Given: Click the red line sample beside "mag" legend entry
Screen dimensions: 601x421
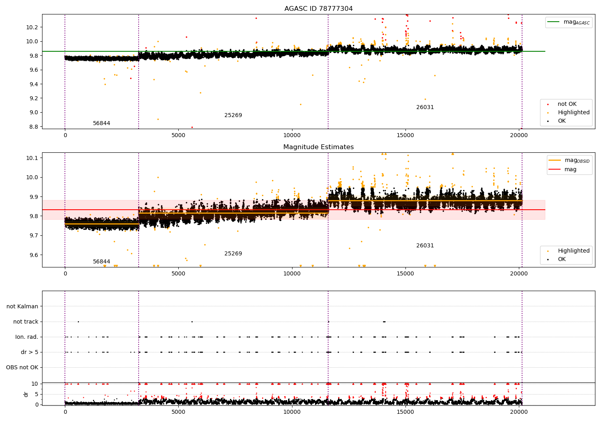Looking at the screenshot, I should pyautogui.click(x=555, y=170).
